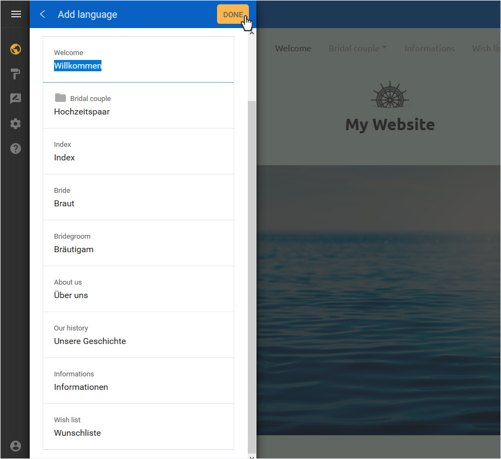This screenshot has height=459, width=501.
Task: Click the ship wheel website logo
Action: pos(390,95)
